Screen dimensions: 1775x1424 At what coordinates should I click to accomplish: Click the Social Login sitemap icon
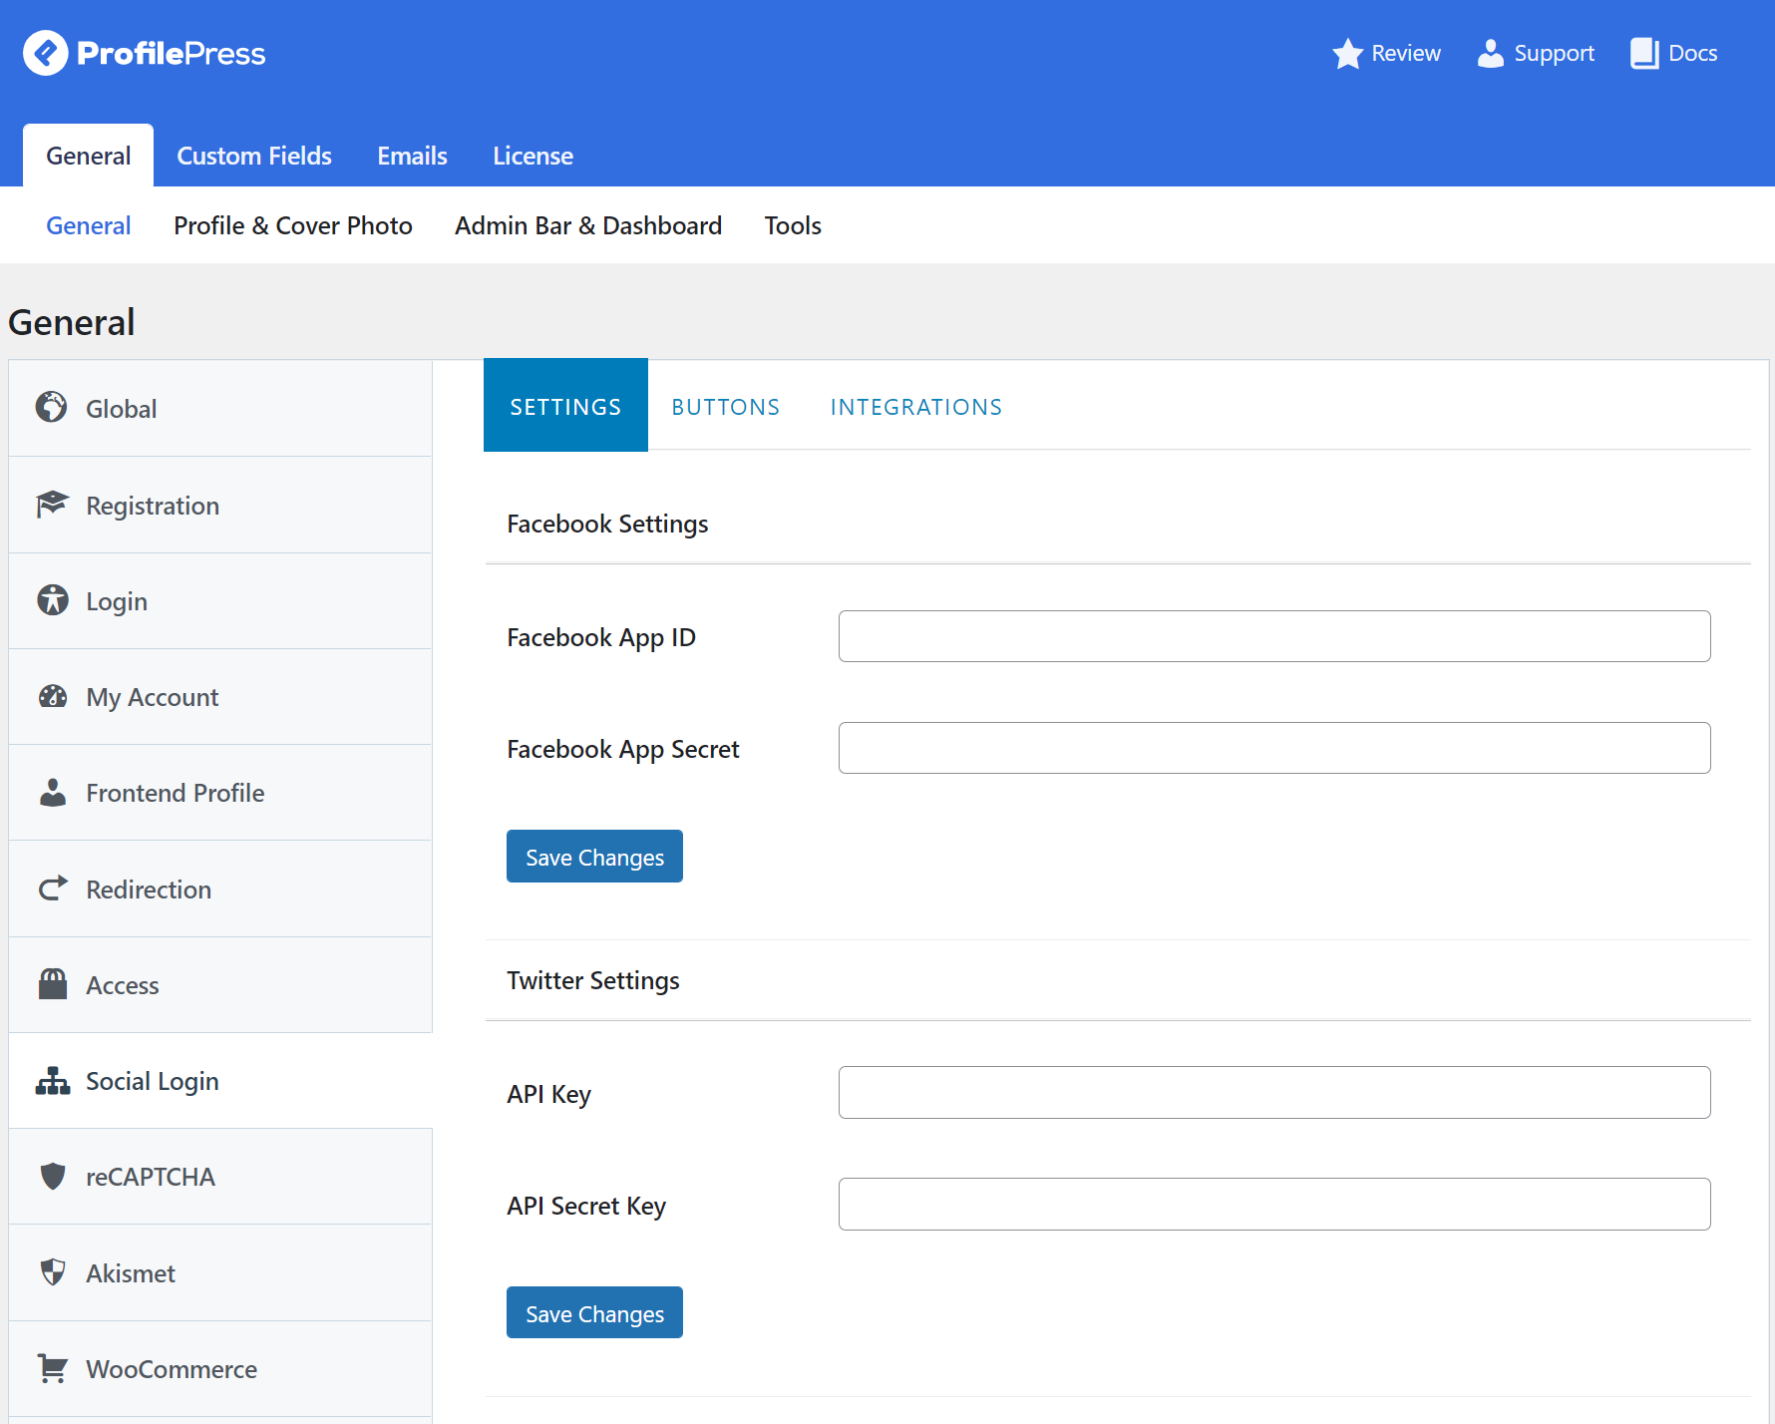tap(53, 1080)
